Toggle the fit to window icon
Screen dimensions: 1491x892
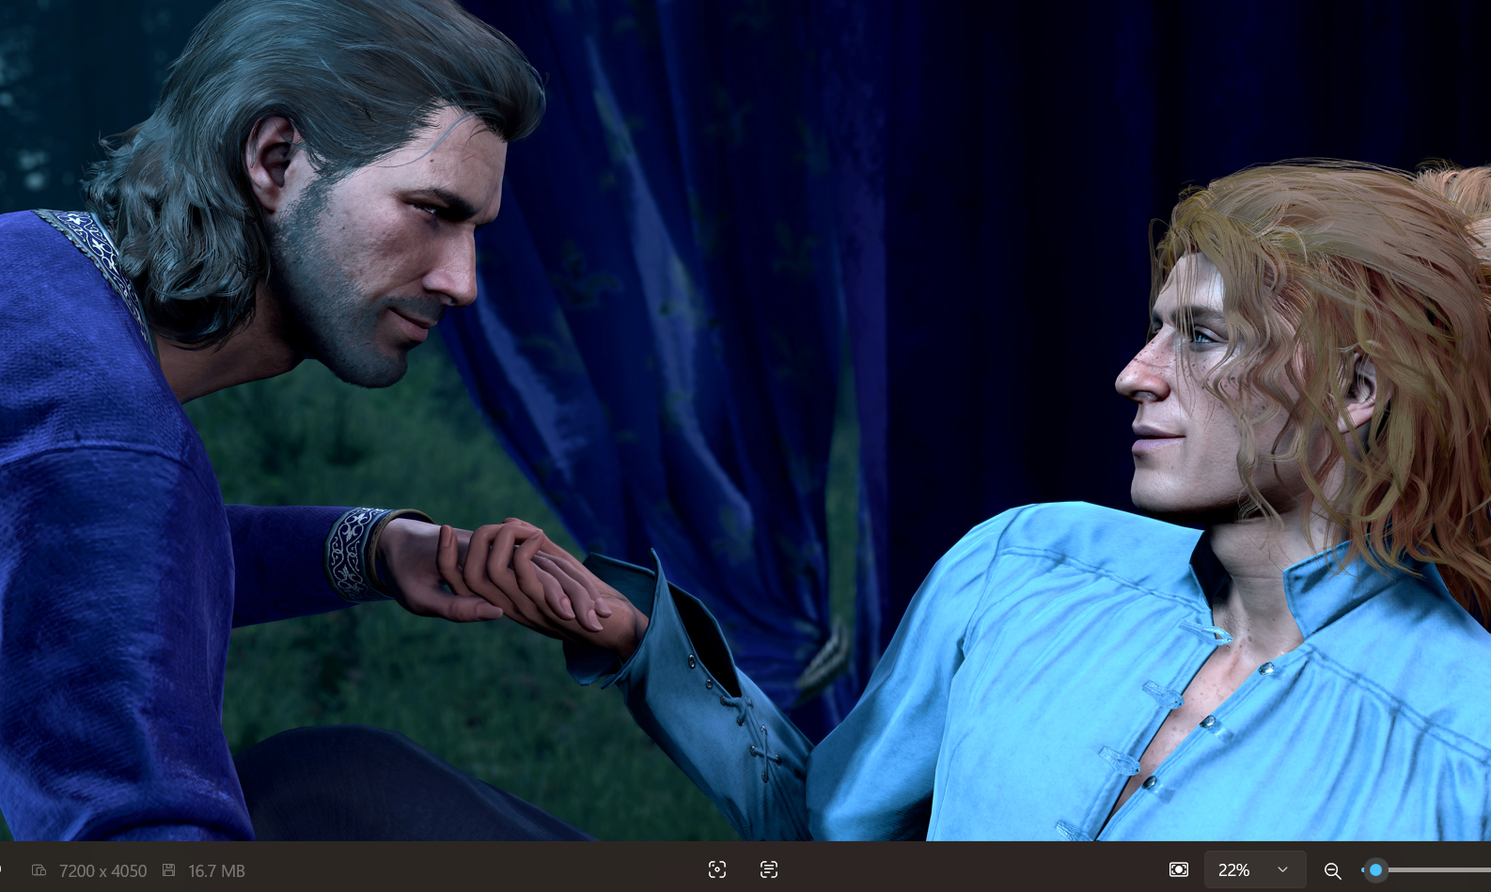[1178, 869]
